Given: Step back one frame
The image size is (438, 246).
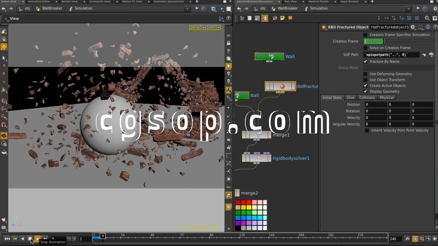Looking at the screenshot, I should pyautogui.click(x=15, y=239).
